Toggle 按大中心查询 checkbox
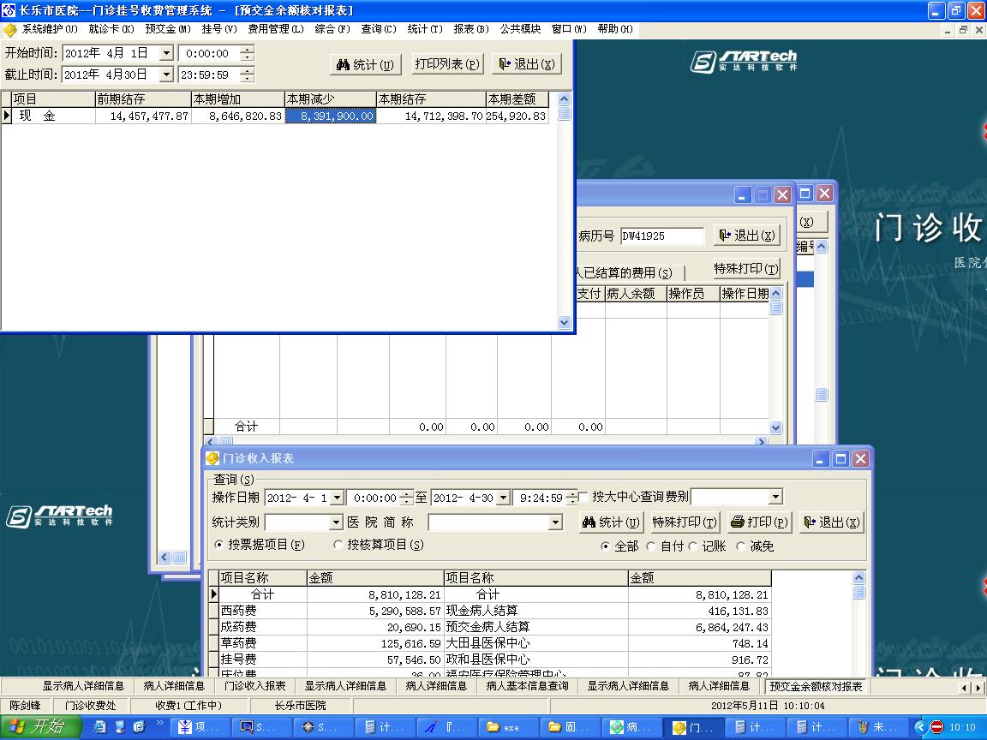Viewport: 987px width, 740px height. point(583,497)
